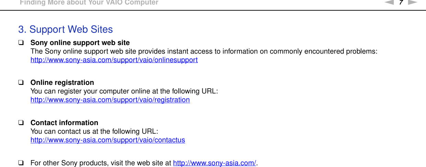Image resolution: width=426 pixels, height=167 pixels.
Task: Click square bullet beside 'Online registration'
Action: (21, 83)
